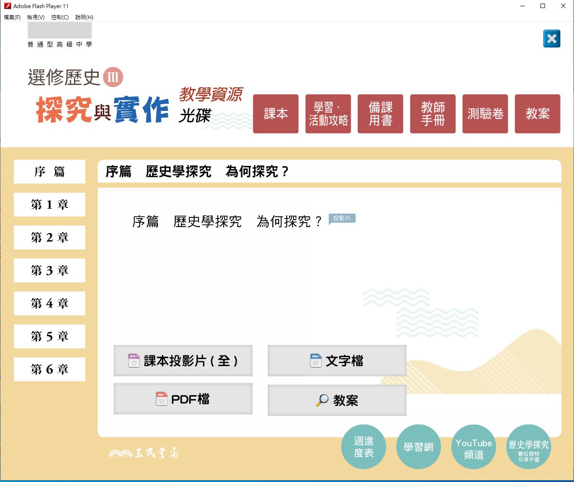Click the red 課本 button
This screenshot has height=482, width=574.
coord(276,114)
